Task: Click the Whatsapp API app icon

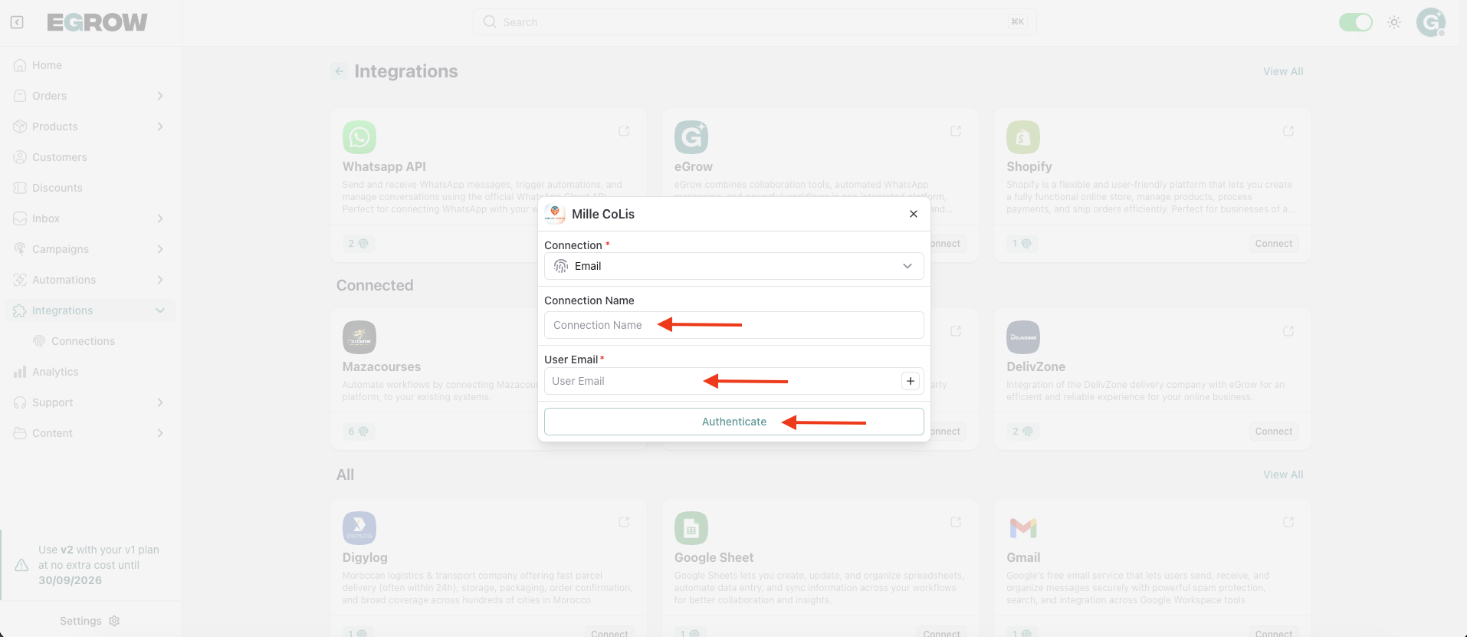Action: [359, 137]
